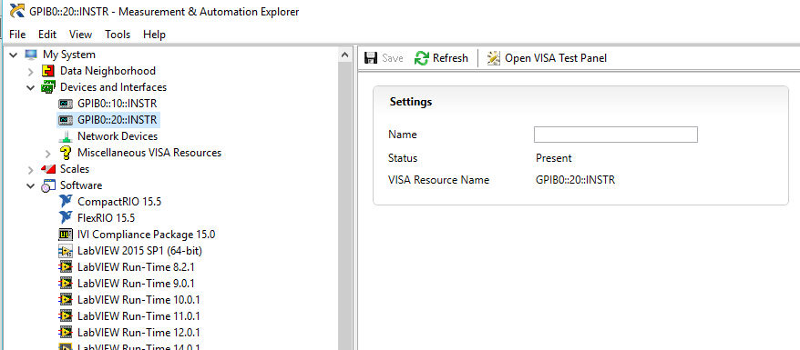Click the Software icon
Viewport: 800px width, 350px height.
tap(48, 185)
